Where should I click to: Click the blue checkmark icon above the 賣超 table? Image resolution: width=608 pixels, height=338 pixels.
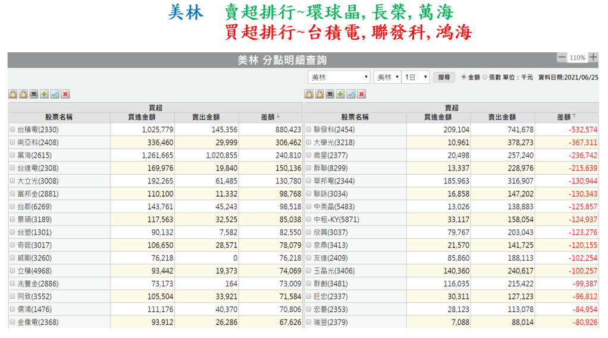[351, 94]
